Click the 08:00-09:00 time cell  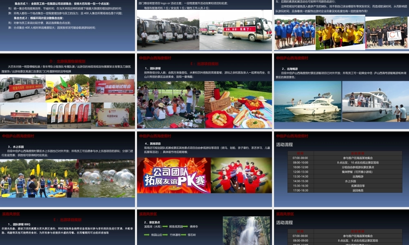(x=301, y=241)
